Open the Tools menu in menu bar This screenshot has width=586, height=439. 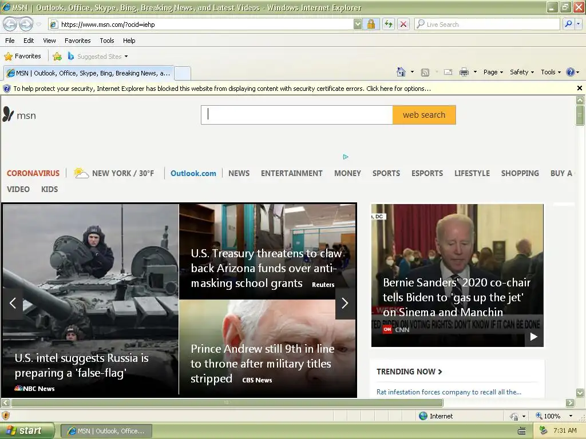pos(107,41)
